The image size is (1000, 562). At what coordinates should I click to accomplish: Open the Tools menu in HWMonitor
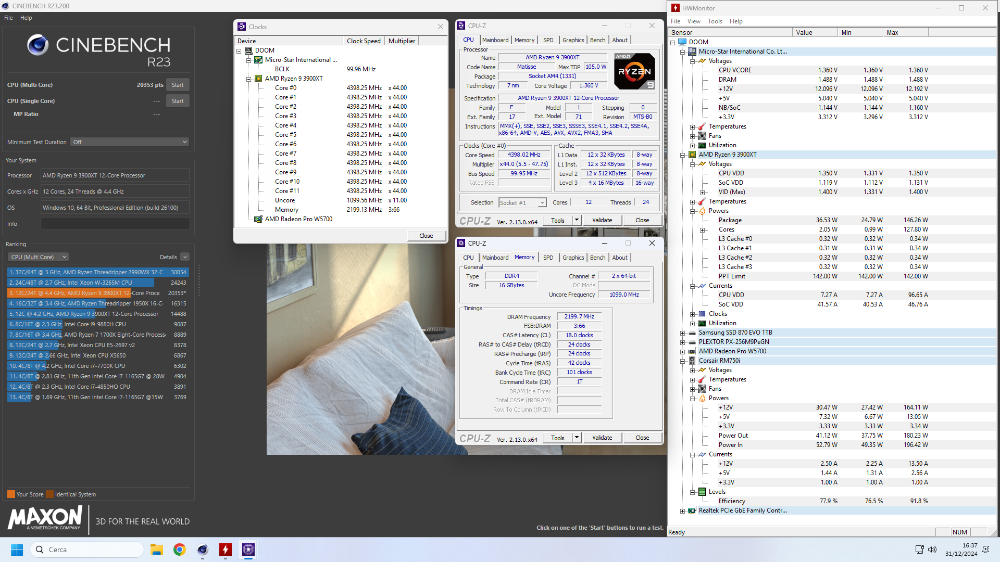(715, 21)
